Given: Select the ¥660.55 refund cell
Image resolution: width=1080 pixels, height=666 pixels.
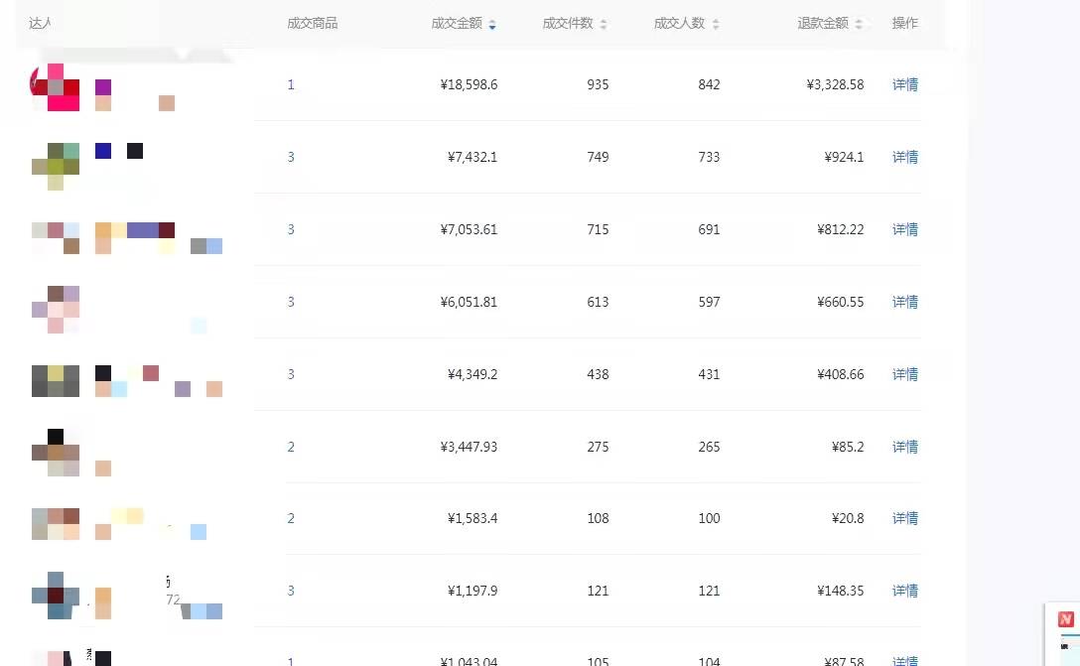Looking at the screenshot, I should tap(841, 302).
